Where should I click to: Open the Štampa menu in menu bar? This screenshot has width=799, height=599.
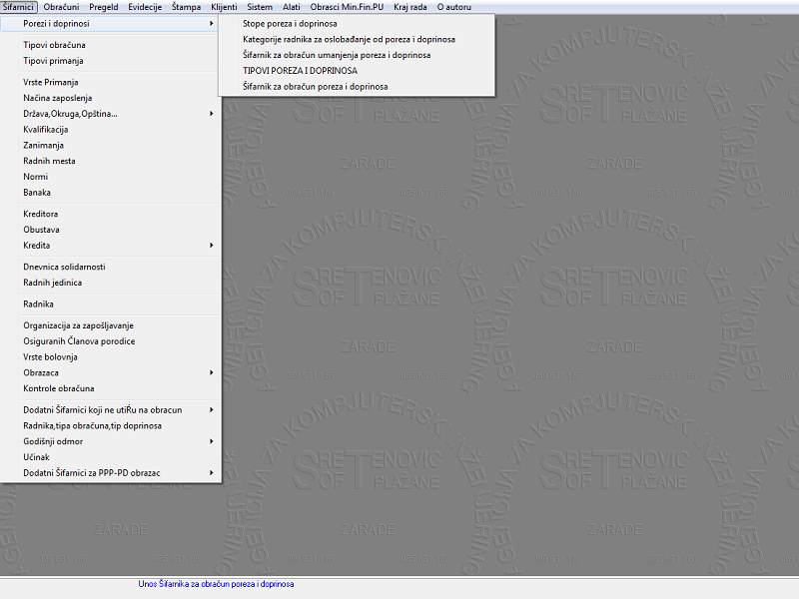coord(185,7)
